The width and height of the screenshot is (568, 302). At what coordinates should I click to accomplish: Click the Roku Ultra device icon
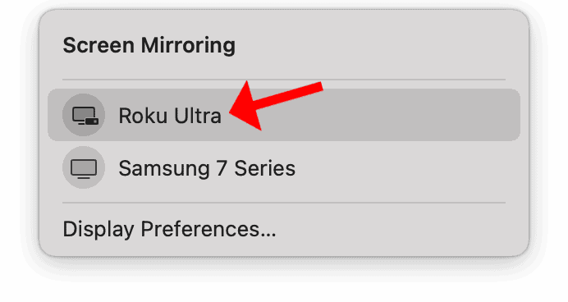(x=84, y=115)
